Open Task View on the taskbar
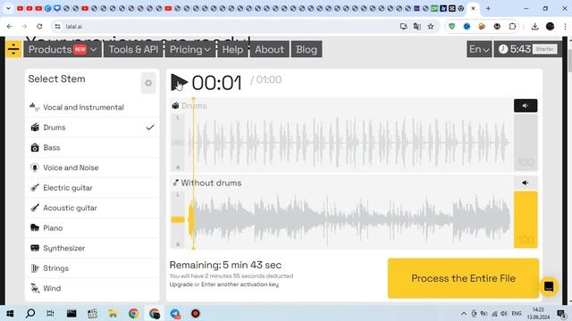The width and height of the screenshot is (572, 321). tap(50, 313)
